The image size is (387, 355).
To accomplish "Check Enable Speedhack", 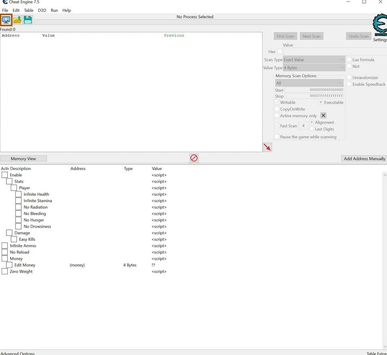I will click(x=349, y=84).
